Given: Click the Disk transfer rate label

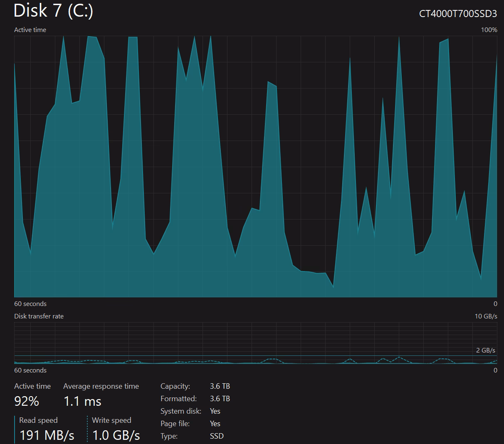Looking at the screenshot, I should click(x=39, y=316).
